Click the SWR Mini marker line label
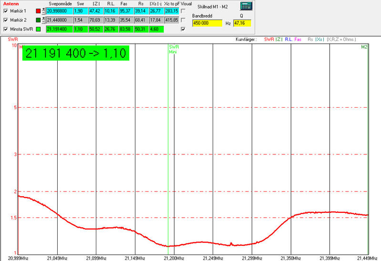Viewport: 381px width, 261px height. (174, 49)
